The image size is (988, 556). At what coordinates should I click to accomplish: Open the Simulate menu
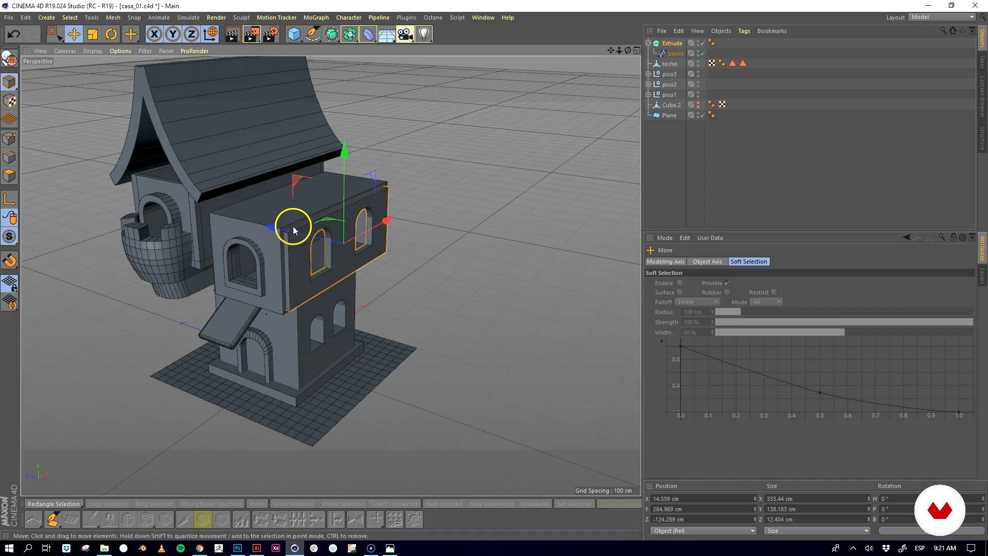[x=188, y=18]
